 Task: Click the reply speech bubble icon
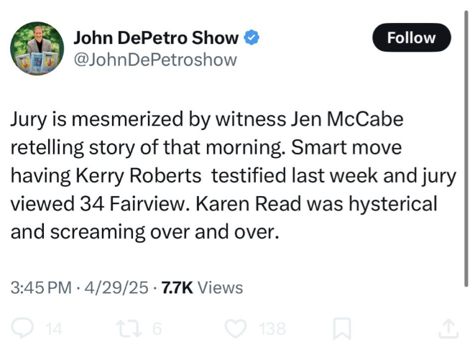pos(22,329)
